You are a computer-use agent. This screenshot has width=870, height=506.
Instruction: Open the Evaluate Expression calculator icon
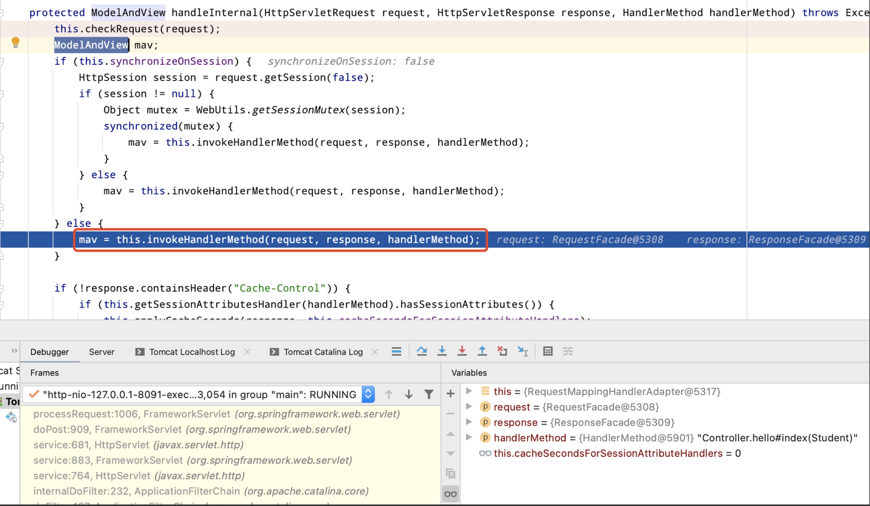pyautogui.click(x=548, y=351)
